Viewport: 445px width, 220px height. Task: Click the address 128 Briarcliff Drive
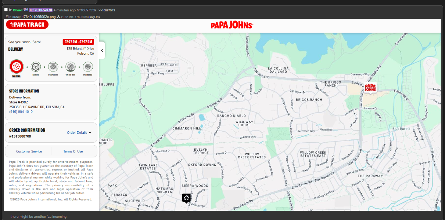pos(80,48)
